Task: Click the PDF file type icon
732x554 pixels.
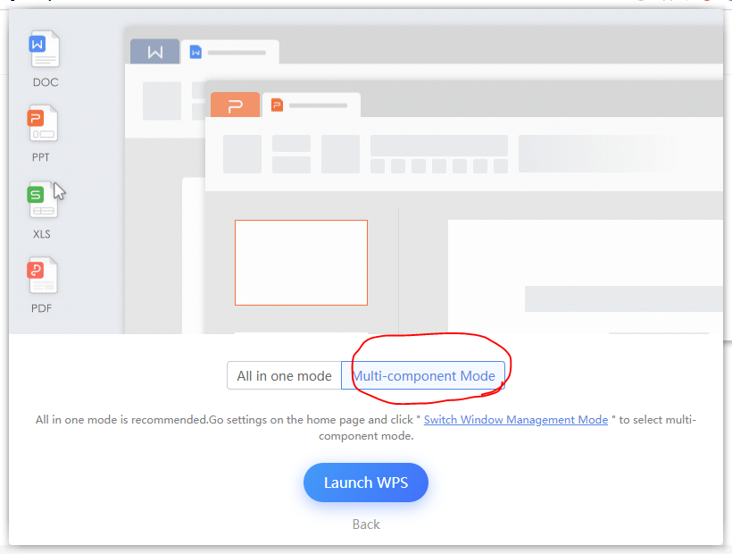Action: pos(43,275)
